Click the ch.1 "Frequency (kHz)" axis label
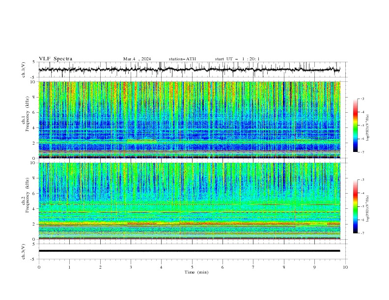Viewport: 389px width, 300px height. [27, 114]
